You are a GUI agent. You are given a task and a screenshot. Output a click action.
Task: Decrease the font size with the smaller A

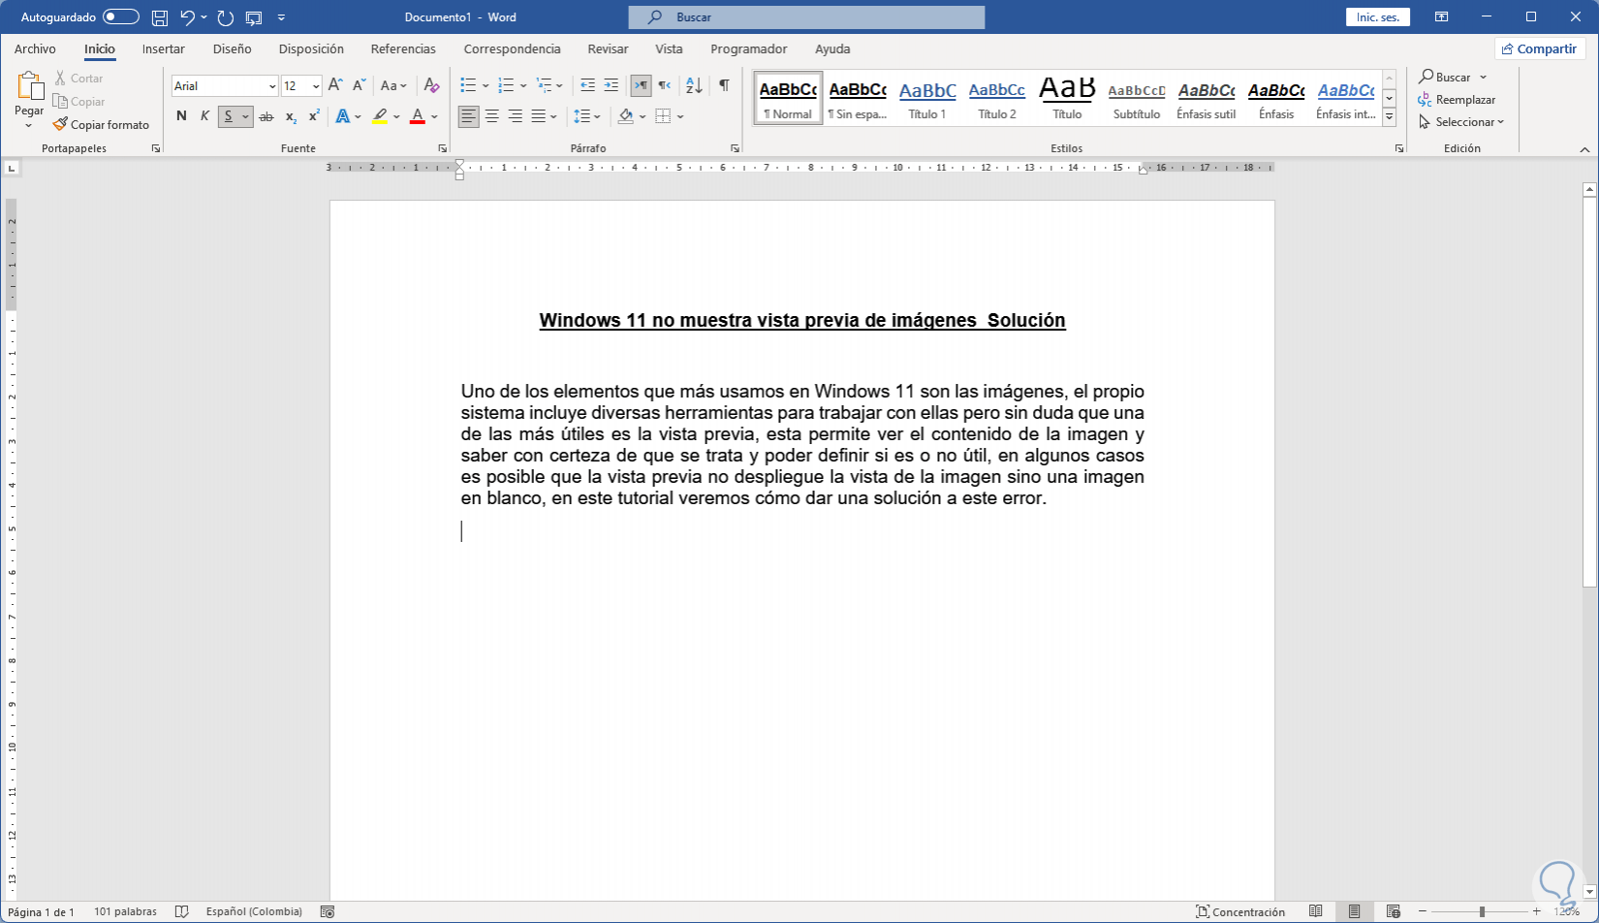coord(359,85)
